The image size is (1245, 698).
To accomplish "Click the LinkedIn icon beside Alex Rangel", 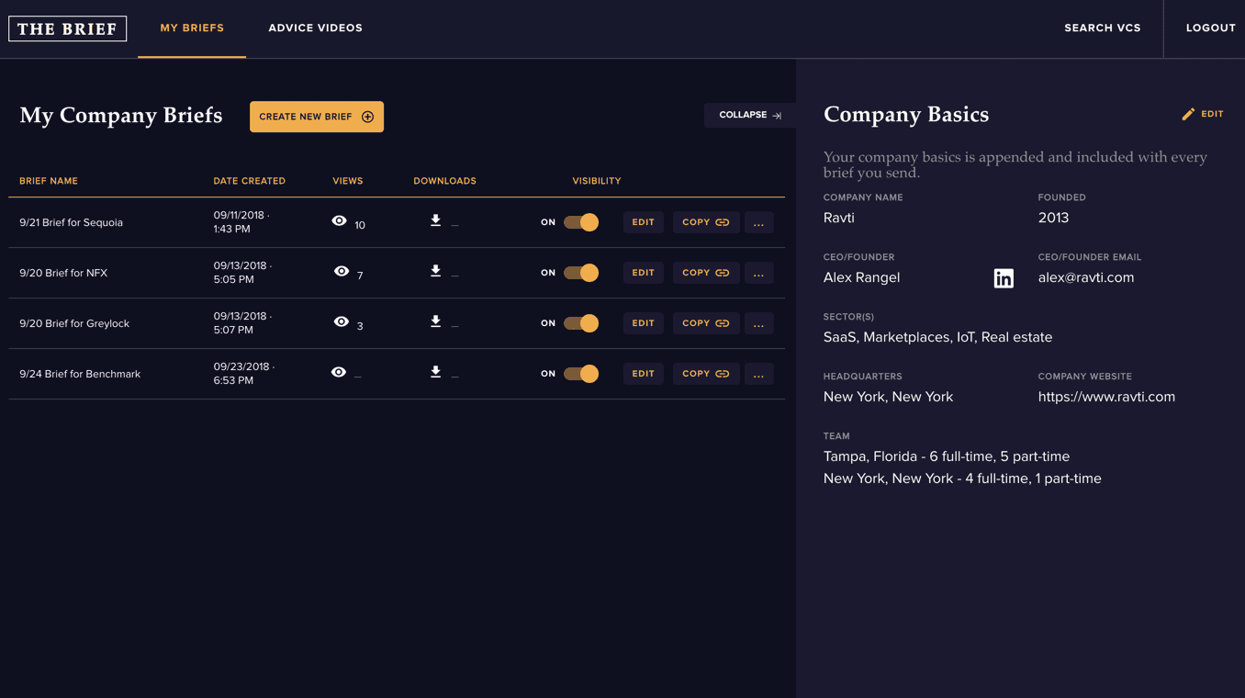I will pos(1004,278).
